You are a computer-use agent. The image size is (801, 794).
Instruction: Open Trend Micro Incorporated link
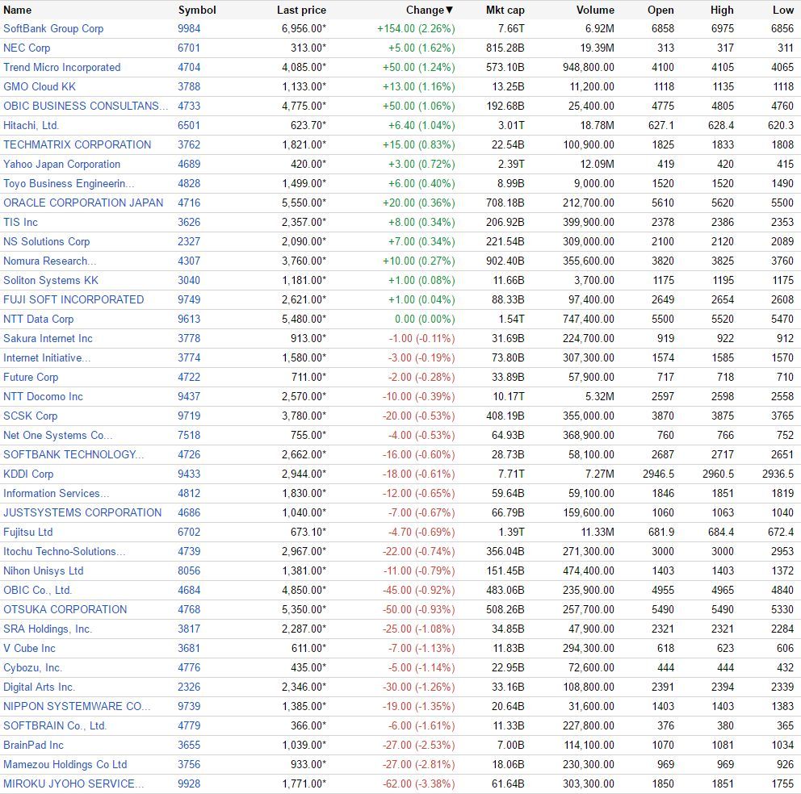62,68
